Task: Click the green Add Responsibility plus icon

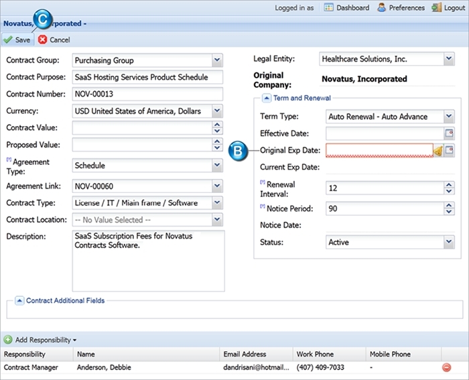Action: pos(8,340)
